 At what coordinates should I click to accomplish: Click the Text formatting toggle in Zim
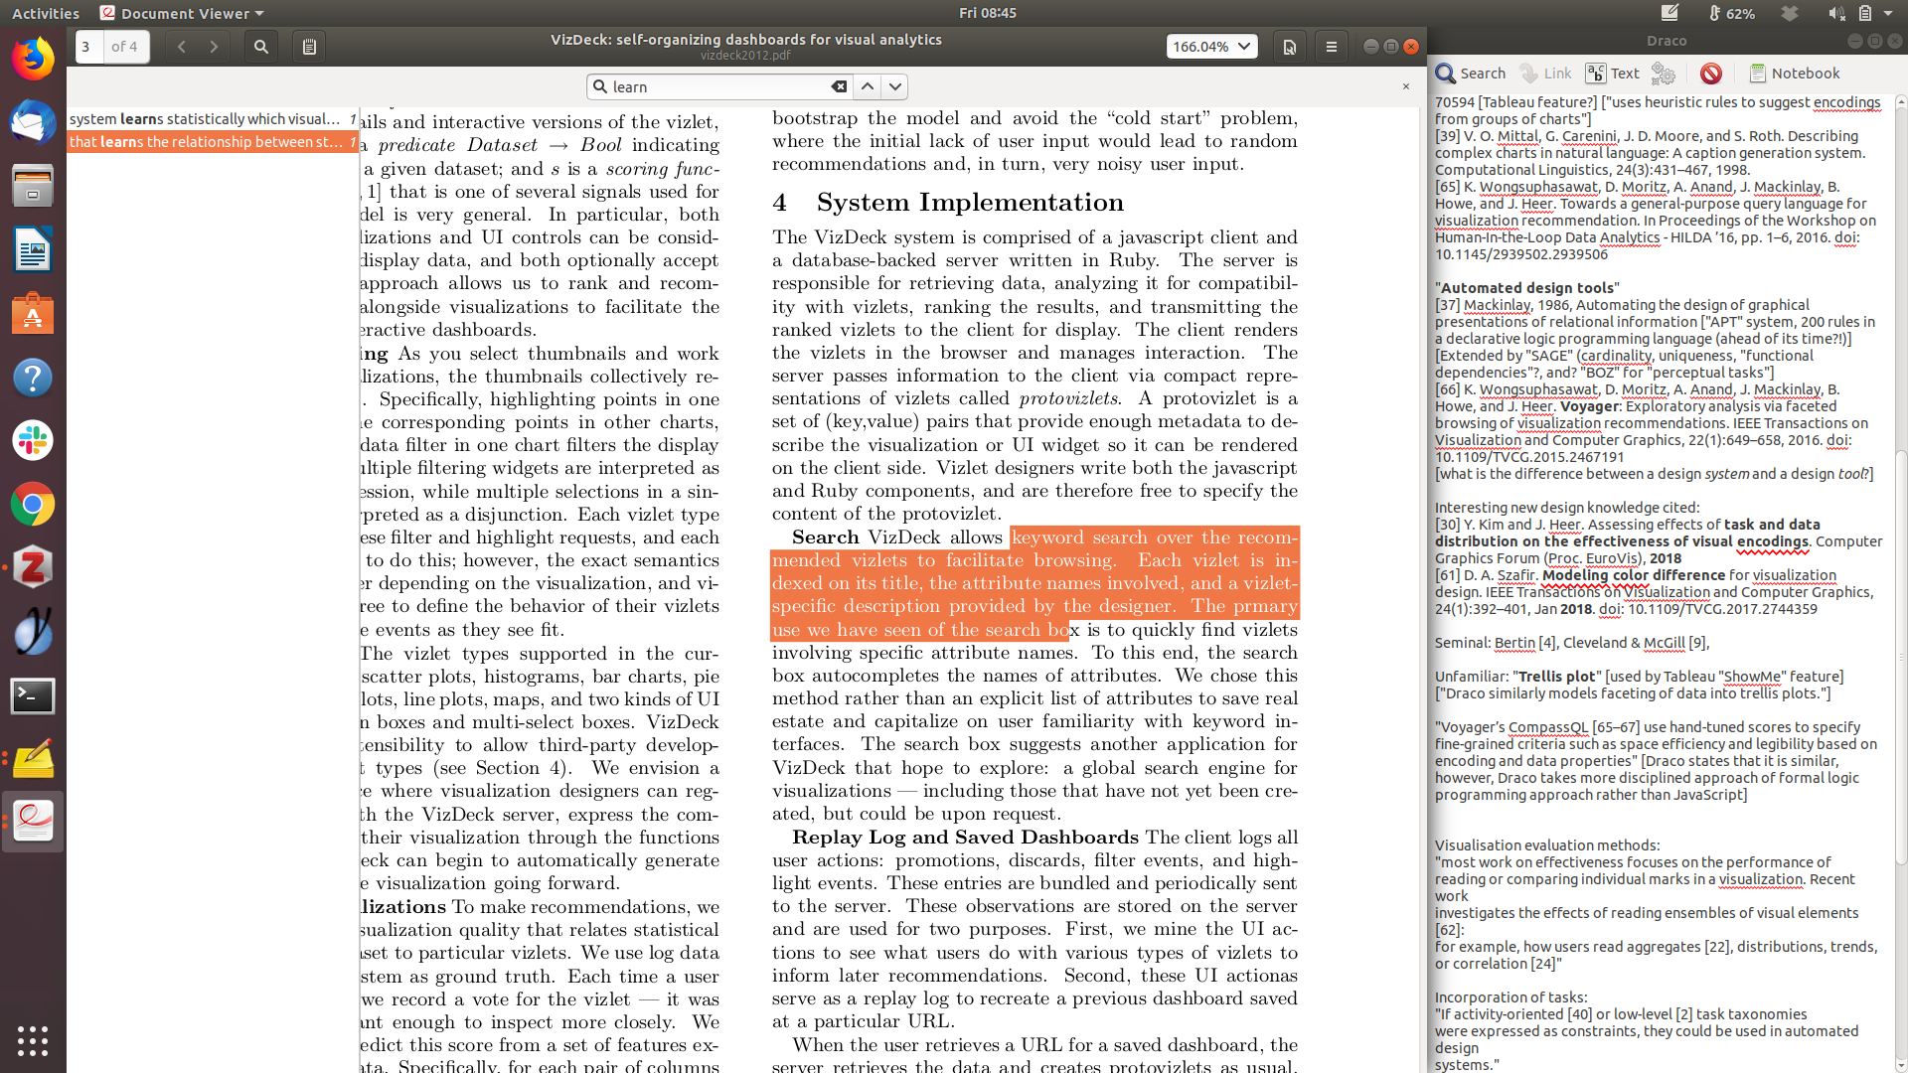pos(1613,73)
